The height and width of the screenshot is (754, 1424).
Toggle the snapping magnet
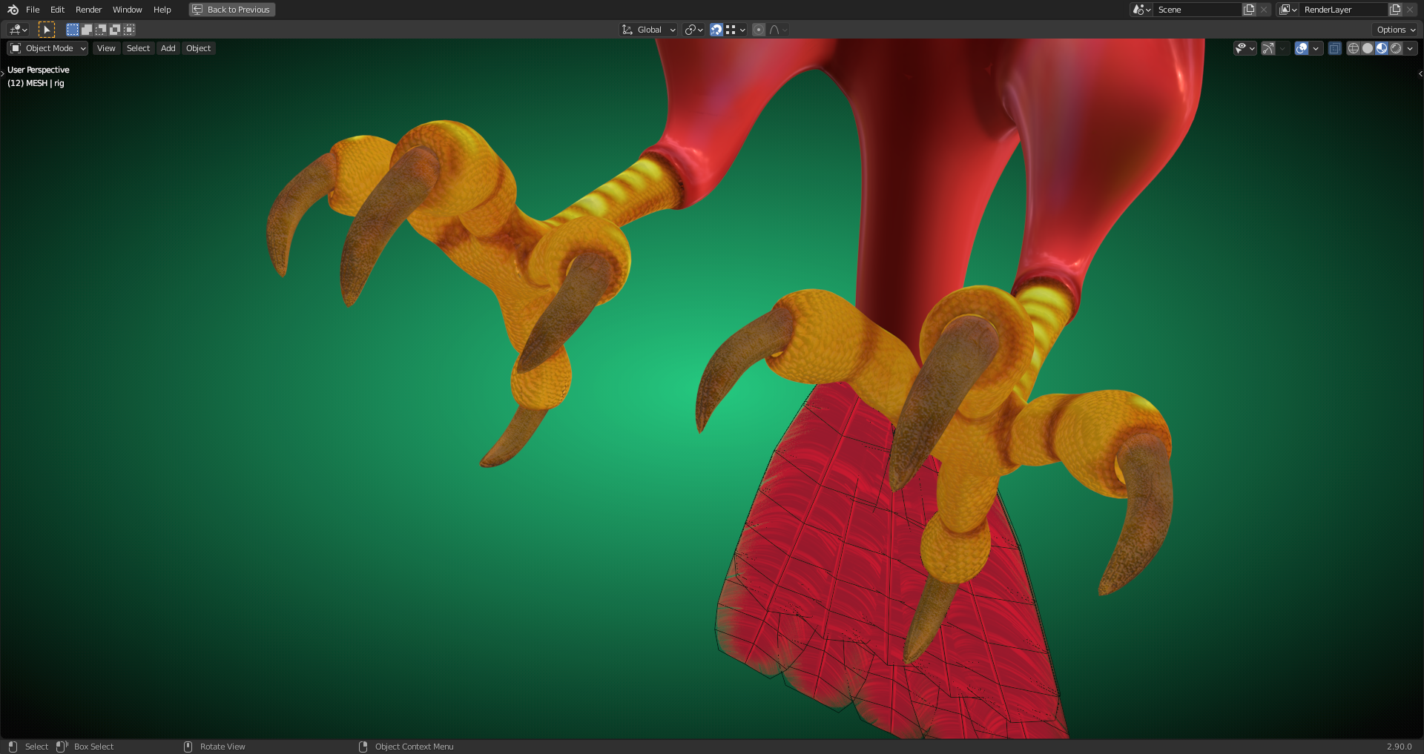(x=716, y=30)
